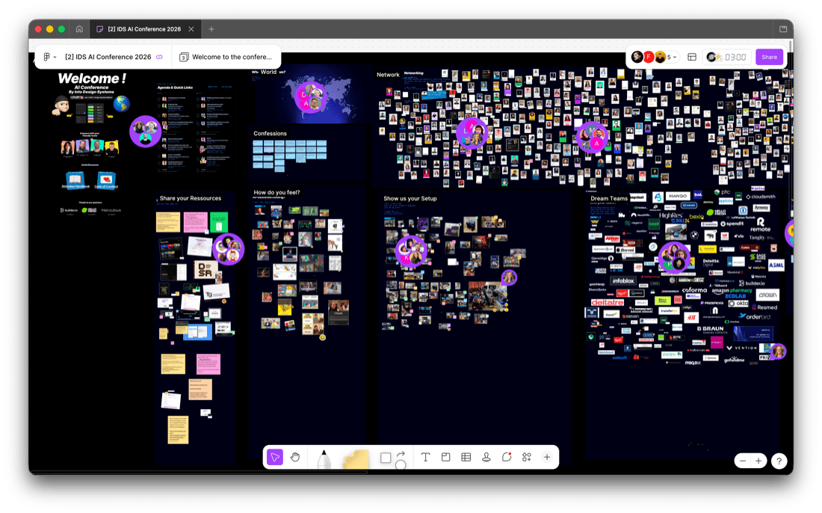
Task: Click the plus icon at the toolbar's end
Action: point(546,457)
